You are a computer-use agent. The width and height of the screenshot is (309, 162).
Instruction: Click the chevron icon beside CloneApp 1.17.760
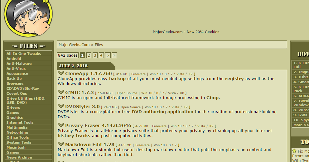point(61,73)
